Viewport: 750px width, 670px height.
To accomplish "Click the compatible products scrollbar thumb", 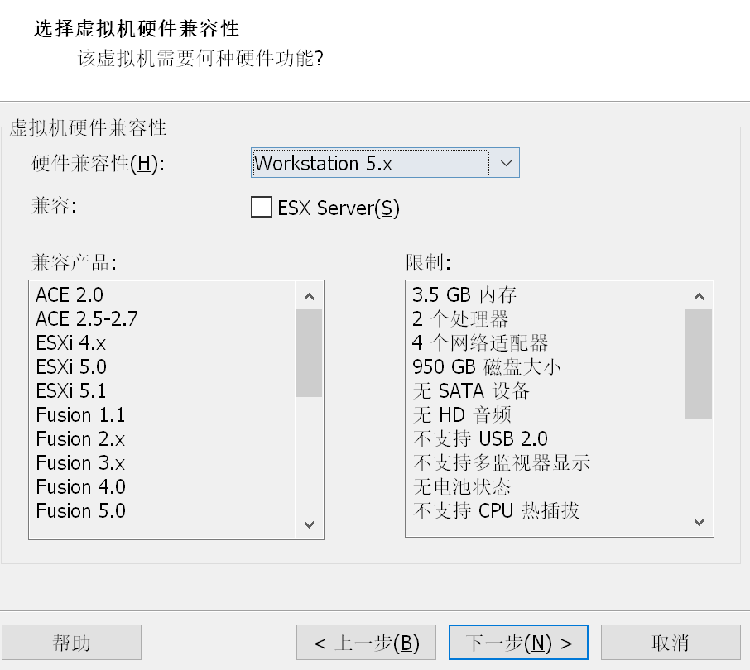I will click(x=309, y=353).
